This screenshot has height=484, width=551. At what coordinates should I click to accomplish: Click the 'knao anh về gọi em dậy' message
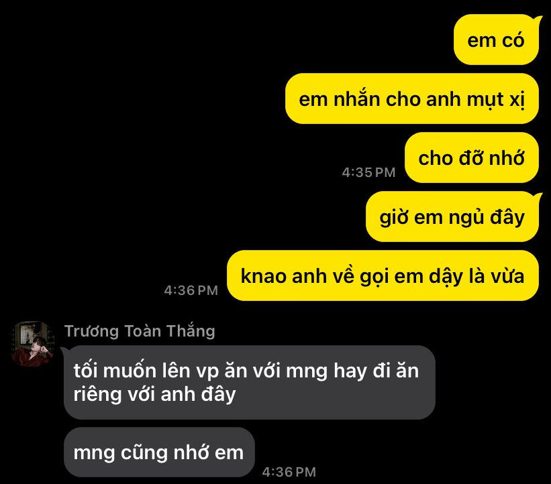tap(383, 276)
